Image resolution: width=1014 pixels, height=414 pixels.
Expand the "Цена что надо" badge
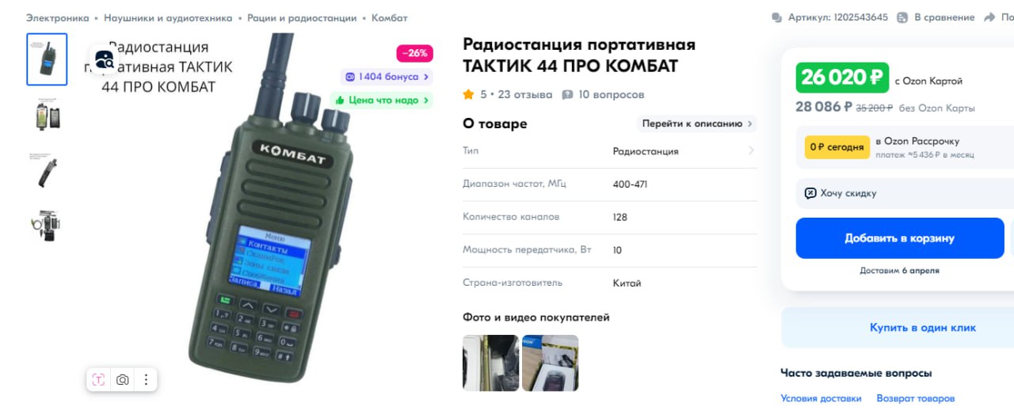[382, 101]
